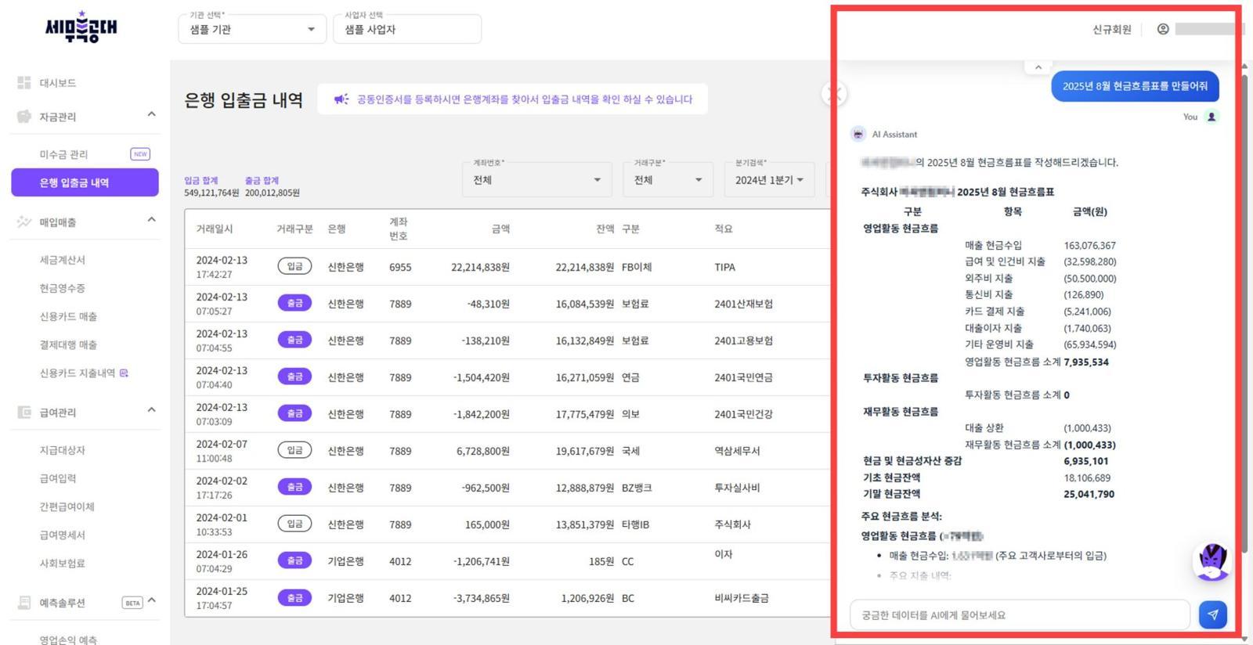This screenshot has width=1253, height=645.
Task: Click the megaphone announcement icon
Action: tap(341, 99)
